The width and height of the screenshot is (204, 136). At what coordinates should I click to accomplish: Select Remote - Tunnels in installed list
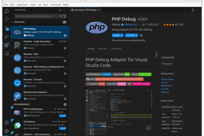click(40, 83)
